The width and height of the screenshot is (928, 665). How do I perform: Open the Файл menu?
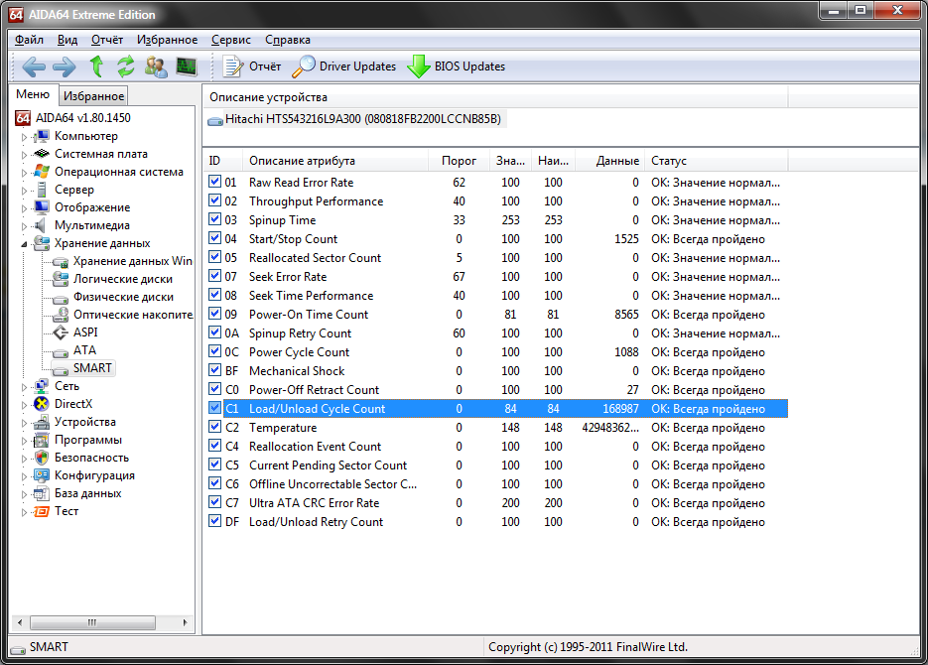(29, 40)
